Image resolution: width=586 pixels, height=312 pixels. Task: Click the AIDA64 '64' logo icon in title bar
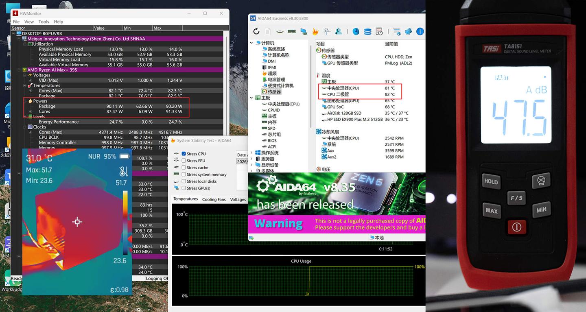pyautogui.click(x=253, y=18)
